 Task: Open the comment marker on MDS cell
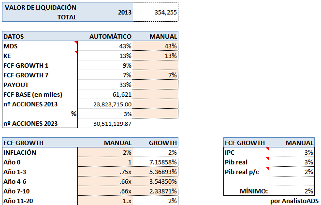coord(76,43)
